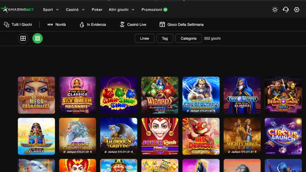Open Mighty Midas game
This screenshot has height=172, width=306.
(242, 136)
